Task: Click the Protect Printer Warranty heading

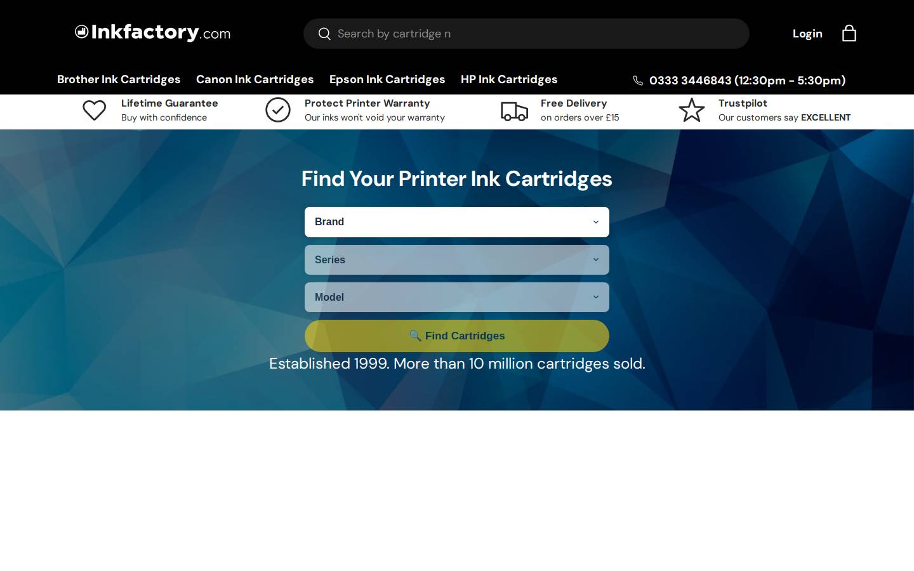Action: (367, 103)
